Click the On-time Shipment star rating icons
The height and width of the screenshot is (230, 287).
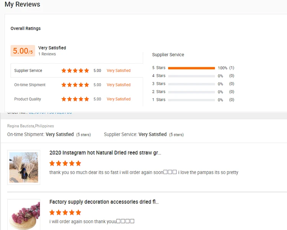tap(75, 85)
